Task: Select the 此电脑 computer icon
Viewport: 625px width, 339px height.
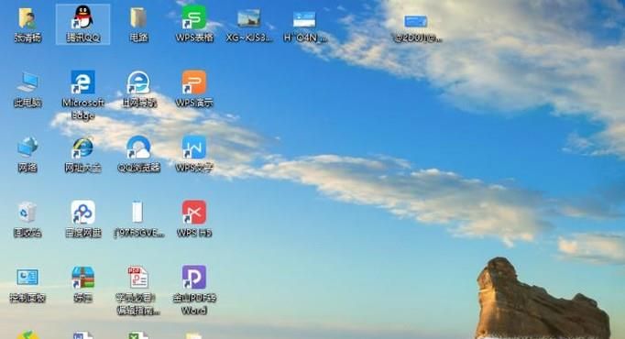Action: click(x=27, y=89)
